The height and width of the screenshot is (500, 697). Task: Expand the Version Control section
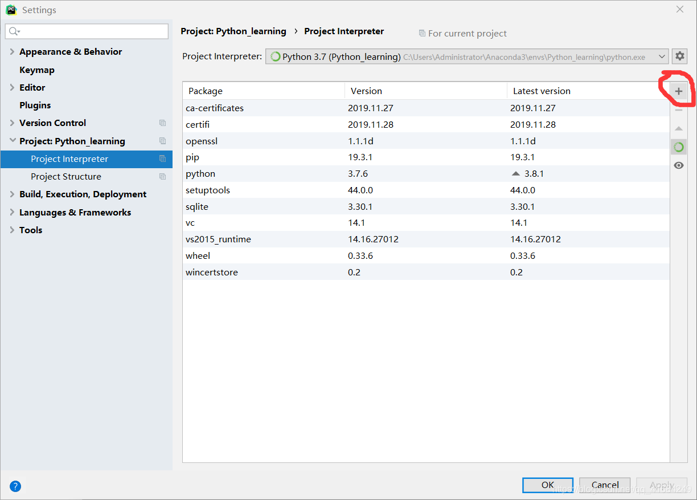coord(13,123)
